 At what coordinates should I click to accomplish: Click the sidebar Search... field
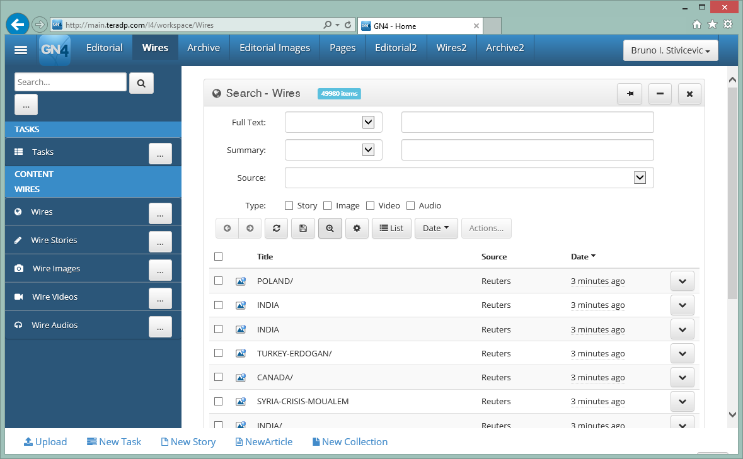(x=71, y=82)
